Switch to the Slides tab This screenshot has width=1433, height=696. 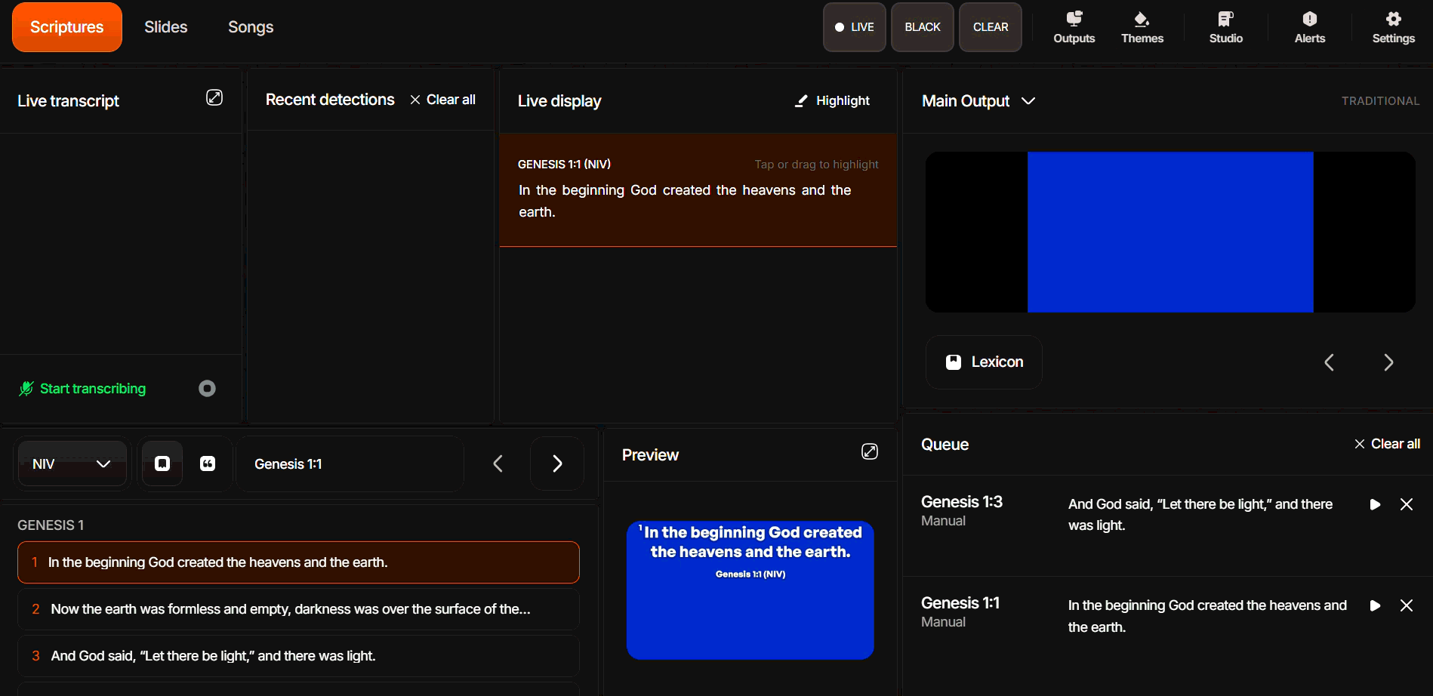[165, 27]
